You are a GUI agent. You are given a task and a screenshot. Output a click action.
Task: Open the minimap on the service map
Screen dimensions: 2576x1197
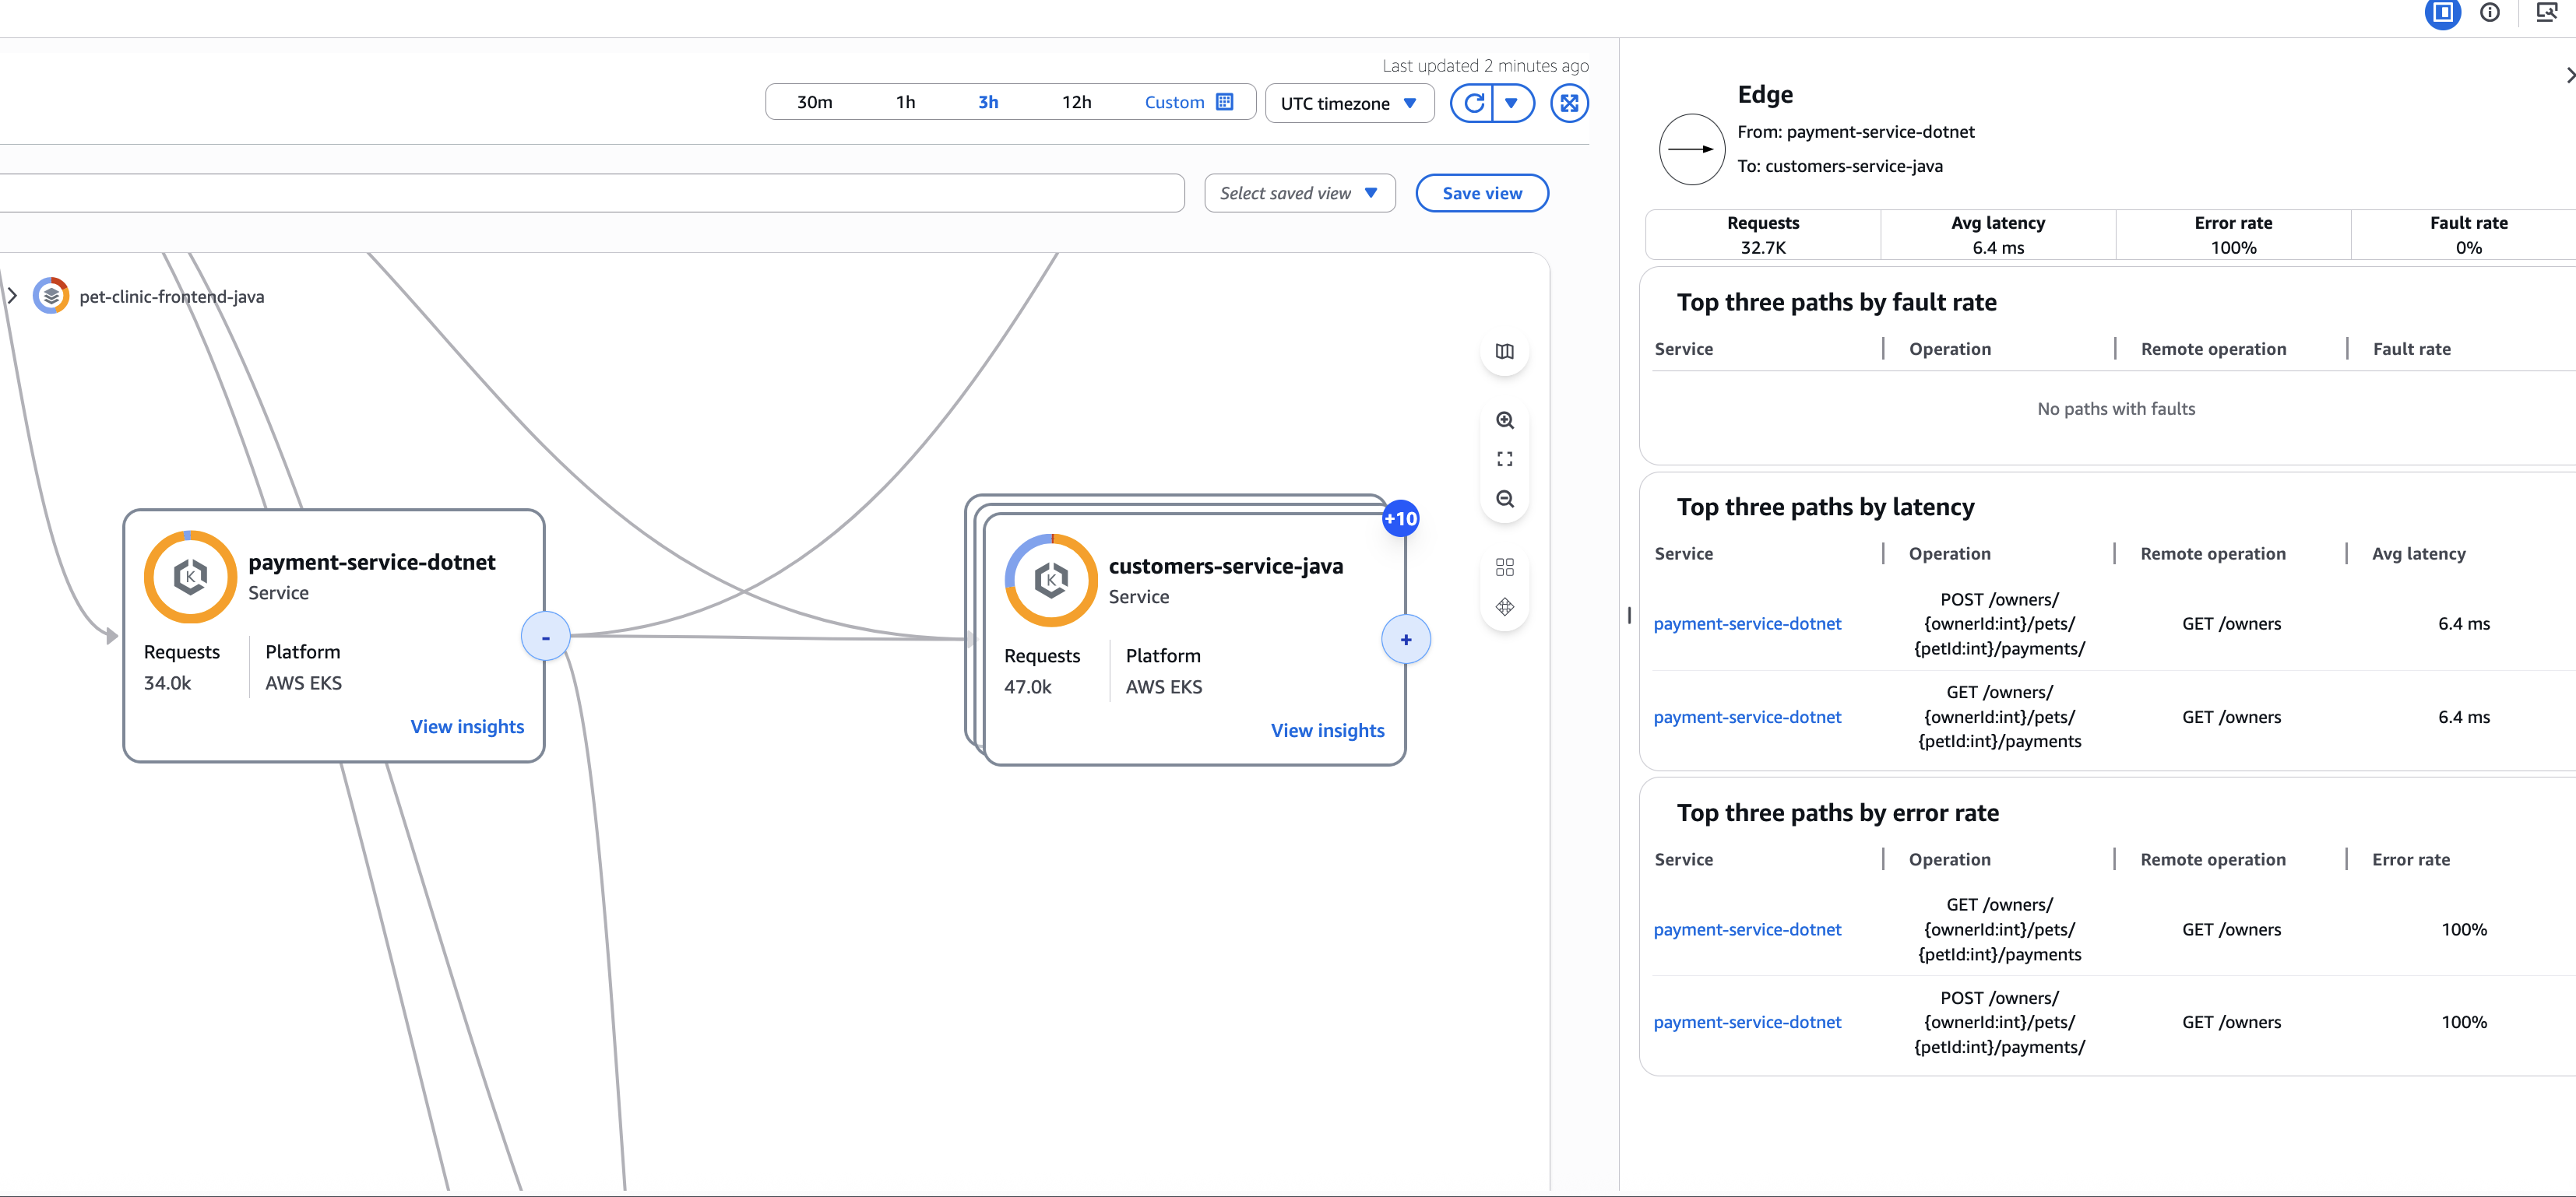[x=1505, y=352]
